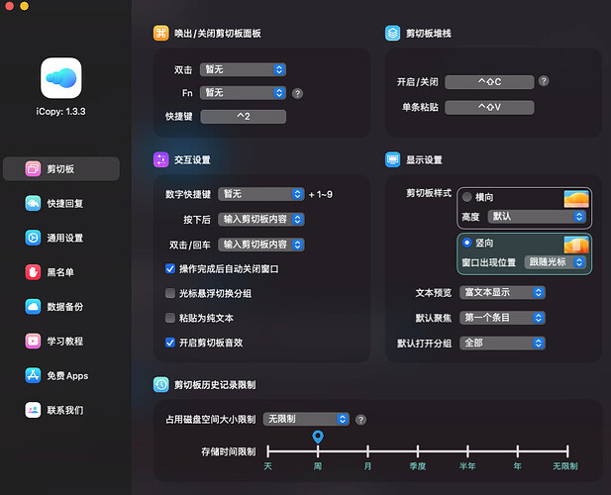This screenshot has width=611, height=495.
Task: Open the 默认聚焦 dropdown
Action: pyautogui.click(x=502, y=318)
